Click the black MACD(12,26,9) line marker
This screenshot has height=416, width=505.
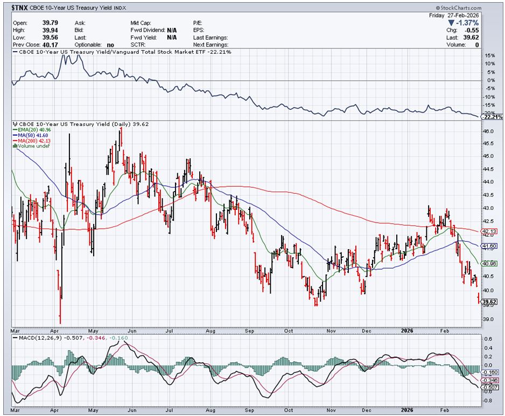point(15,339)
